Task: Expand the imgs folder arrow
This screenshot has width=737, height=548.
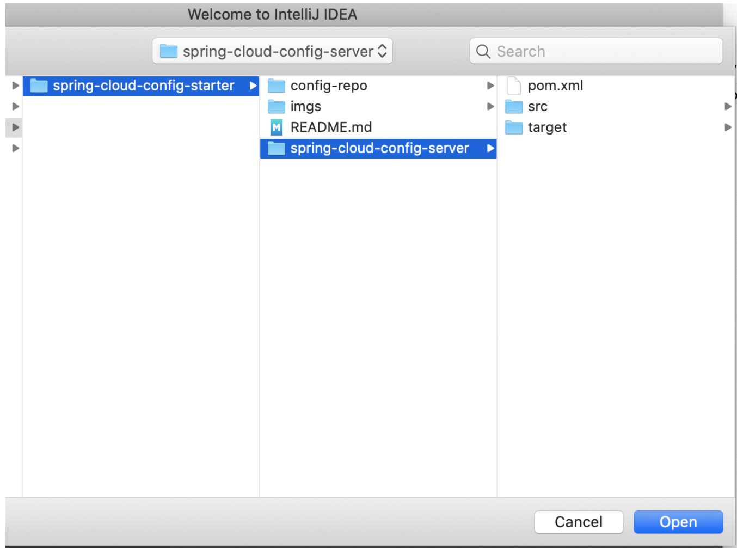Action: pos(490,107)
